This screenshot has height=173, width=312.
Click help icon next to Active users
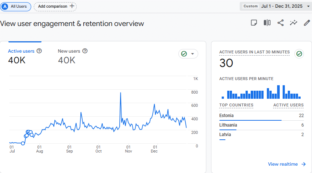39,51
